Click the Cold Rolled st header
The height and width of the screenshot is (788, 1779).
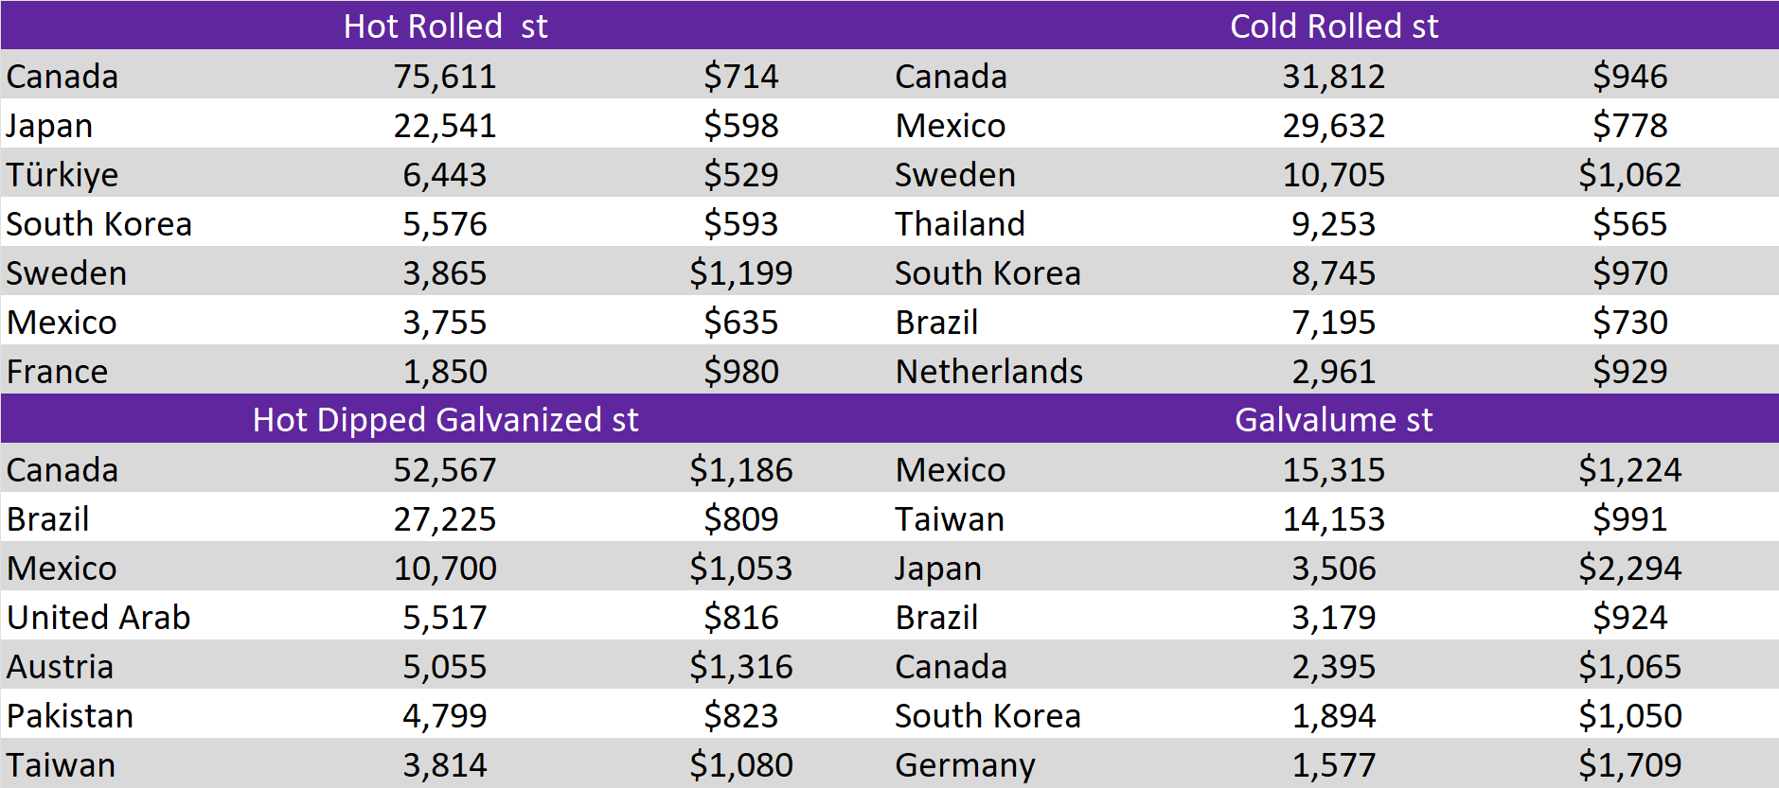pos(1333,26)
